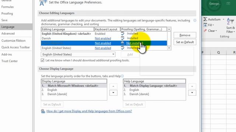Select Match Display Language help entry
This screenshot has width=236, height=132.
click(x=155, y=86)
